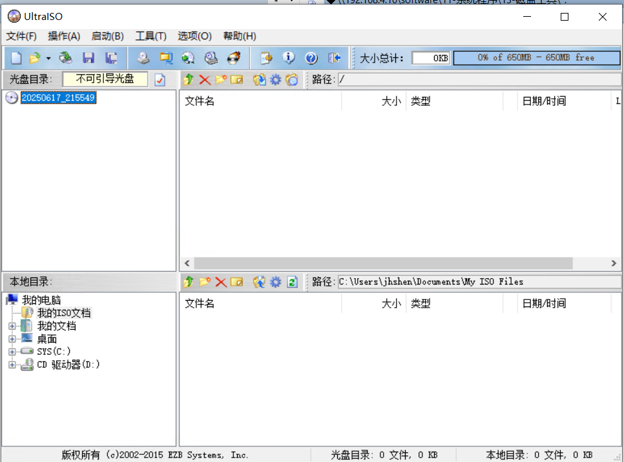Toggle the disc properties checkmark icon
This screenshot has width=624, height=462.
click(x=160, y=80)
